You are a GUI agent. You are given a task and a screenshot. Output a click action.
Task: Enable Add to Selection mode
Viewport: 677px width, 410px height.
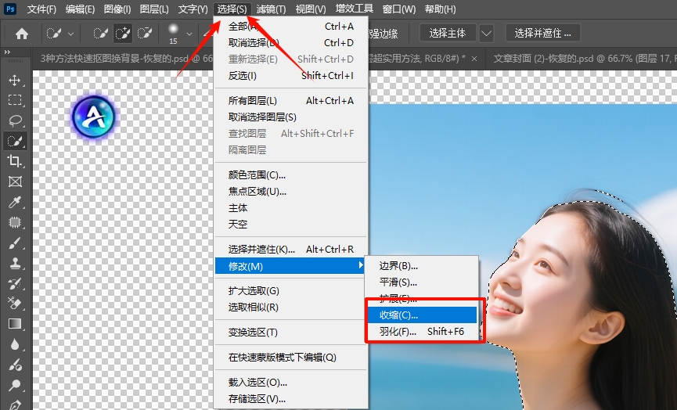[x=123, y=34]
